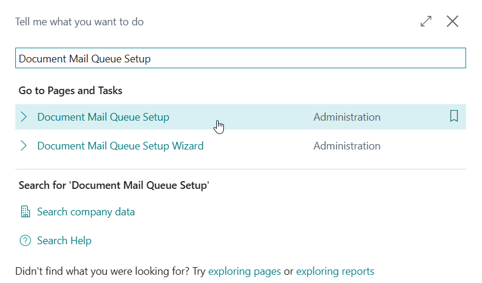Bookmark the Document Mail Queue Setup page

click(x=454, y=116)
